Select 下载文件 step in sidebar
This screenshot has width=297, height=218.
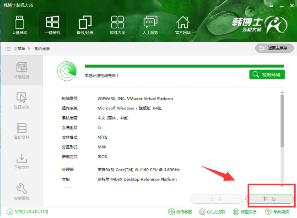(x=22, y=161)
